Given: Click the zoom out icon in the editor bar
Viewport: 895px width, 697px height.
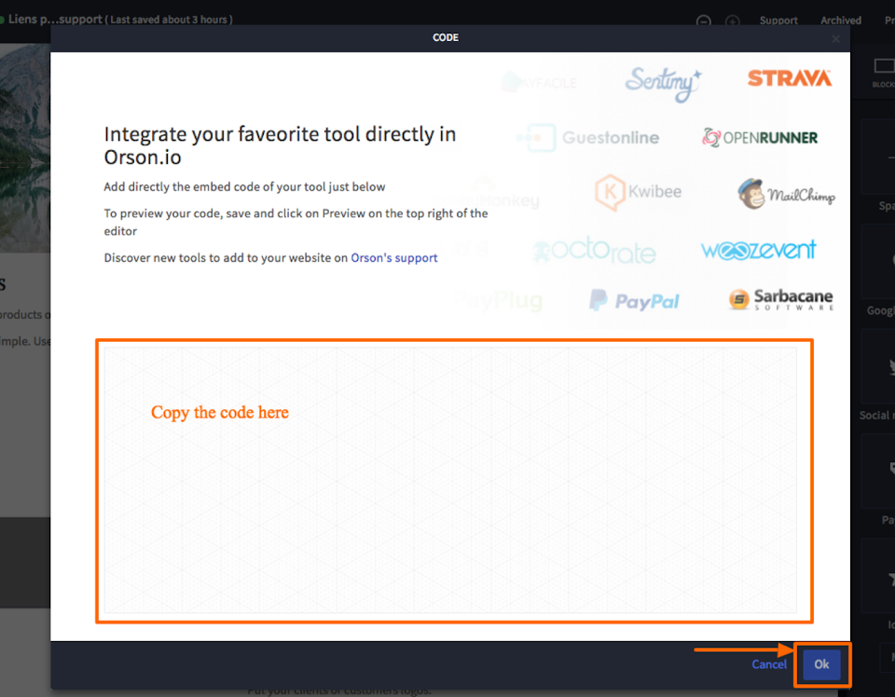Looking at the screenshot, I should pyautogui.click(x=704, y=21).
